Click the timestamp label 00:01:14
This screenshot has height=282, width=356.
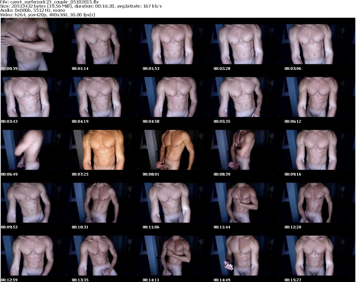tap(80, 69)
